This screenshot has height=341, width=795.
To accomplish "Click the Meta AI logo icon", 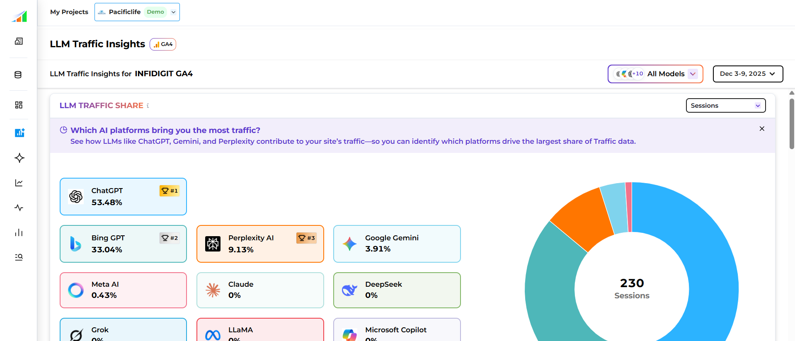I will click(76, 290).
